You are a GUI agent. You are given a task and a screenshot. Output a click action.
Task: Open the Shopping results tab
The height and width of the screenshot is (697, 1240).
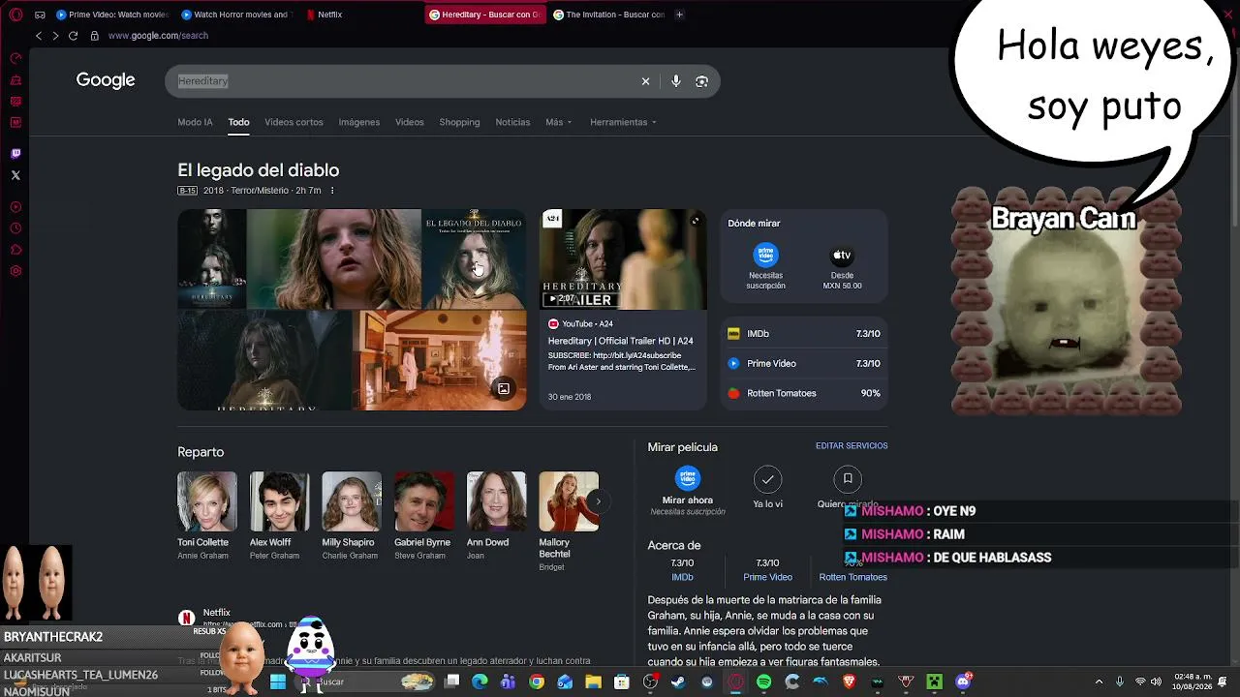click(459, 122)
